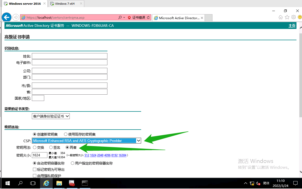Click the 电子邮件 email input field
The height and width of the screenshot is (189, 302).
70,63
